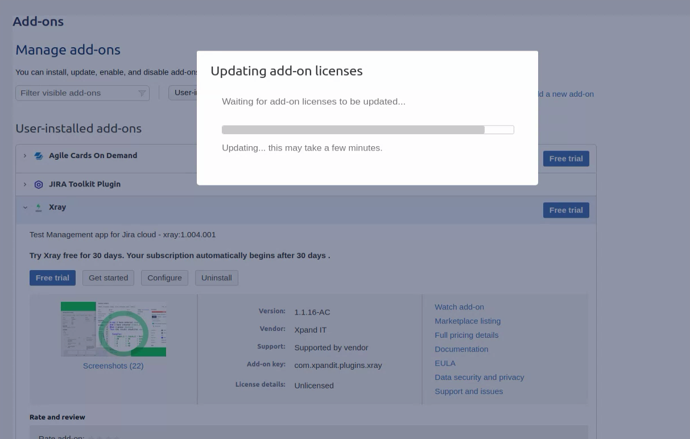The height and width of the screenshot is (439, 690).
Task: Click Free trial in Xray header row
Action: click(x=566, y=210)
